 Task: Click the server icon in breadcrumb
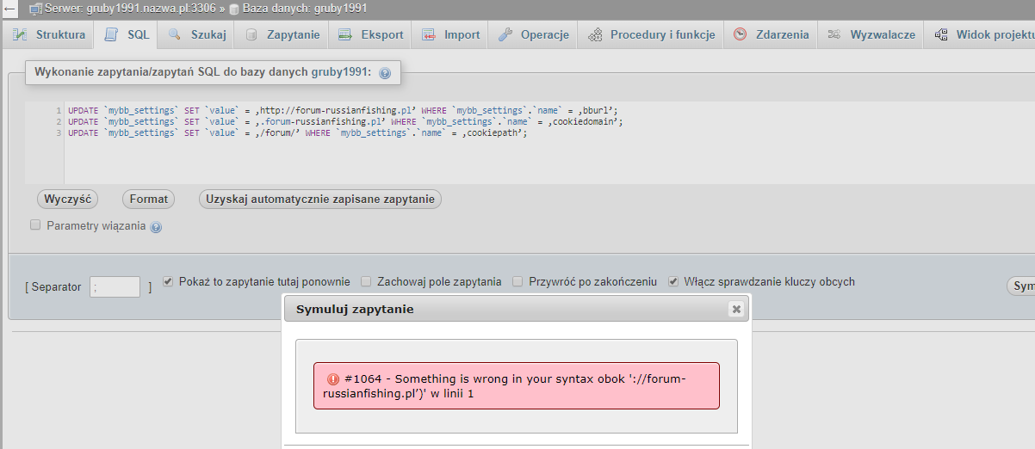[35, 9]
